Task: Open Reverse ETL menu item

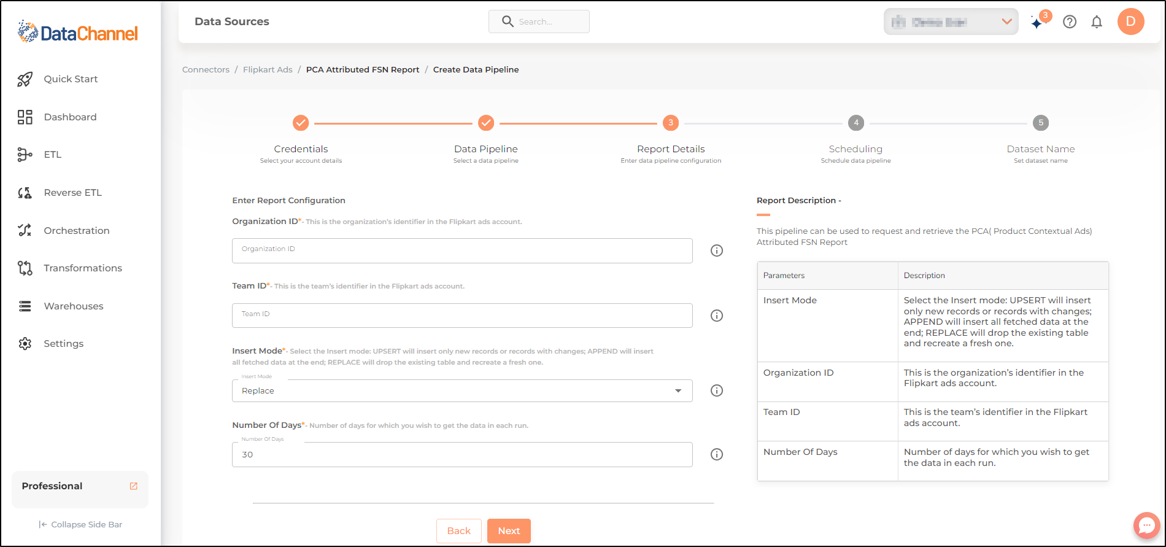Action: point(72,193)
